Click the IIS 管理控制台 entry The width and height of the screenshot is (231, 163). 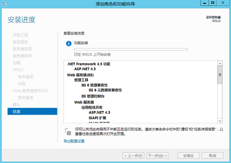coord(93,96)
